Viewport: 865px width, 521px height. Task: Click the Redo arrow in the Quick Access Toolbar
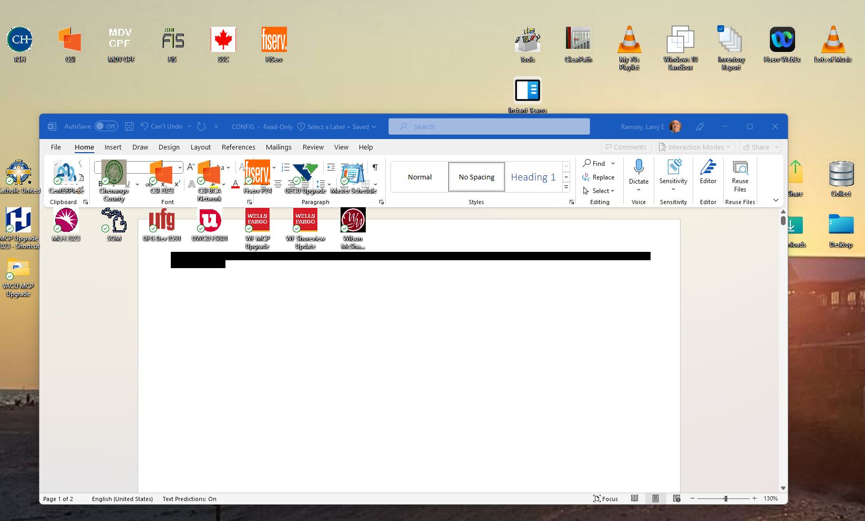pos(201,126)
